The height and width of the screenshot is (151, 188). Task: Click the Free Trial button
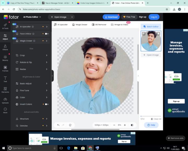(129, 17)
